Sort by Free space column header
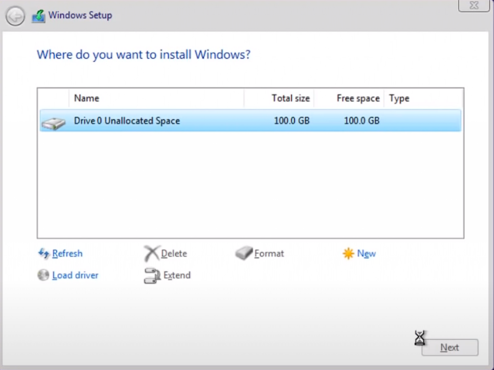Viewport: 494px width, 370px height. point(349,98)
